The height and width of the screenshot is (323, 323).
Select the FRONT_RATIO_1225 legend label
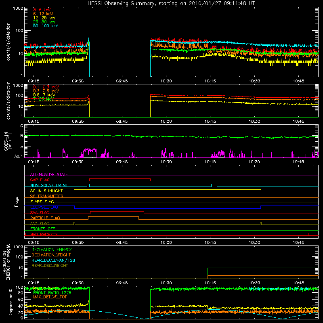pyautogui.click(x=52, y=293)
